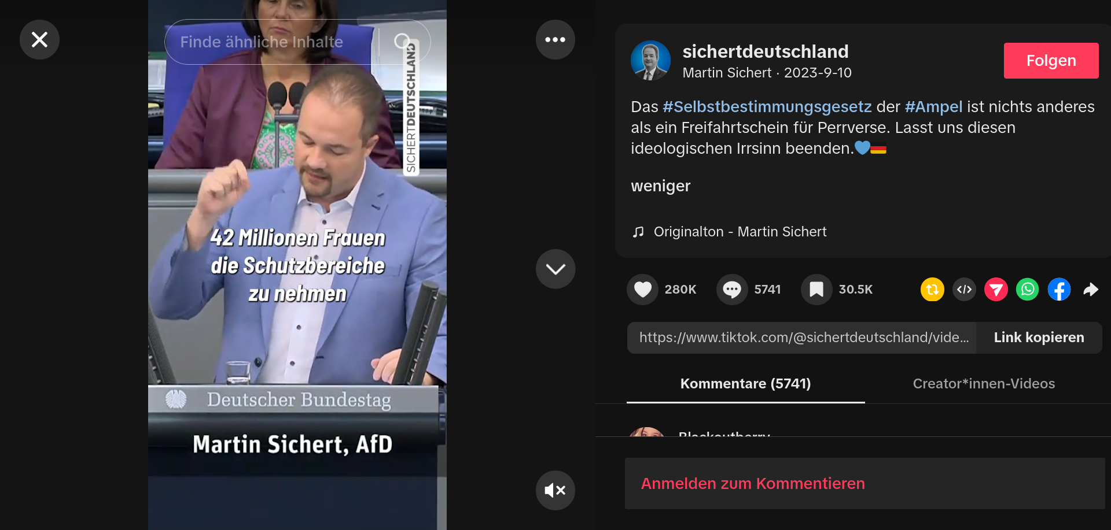Collapse the description with 'weniger'
This screenshot has width=1111, height=530.
point(660,186)
